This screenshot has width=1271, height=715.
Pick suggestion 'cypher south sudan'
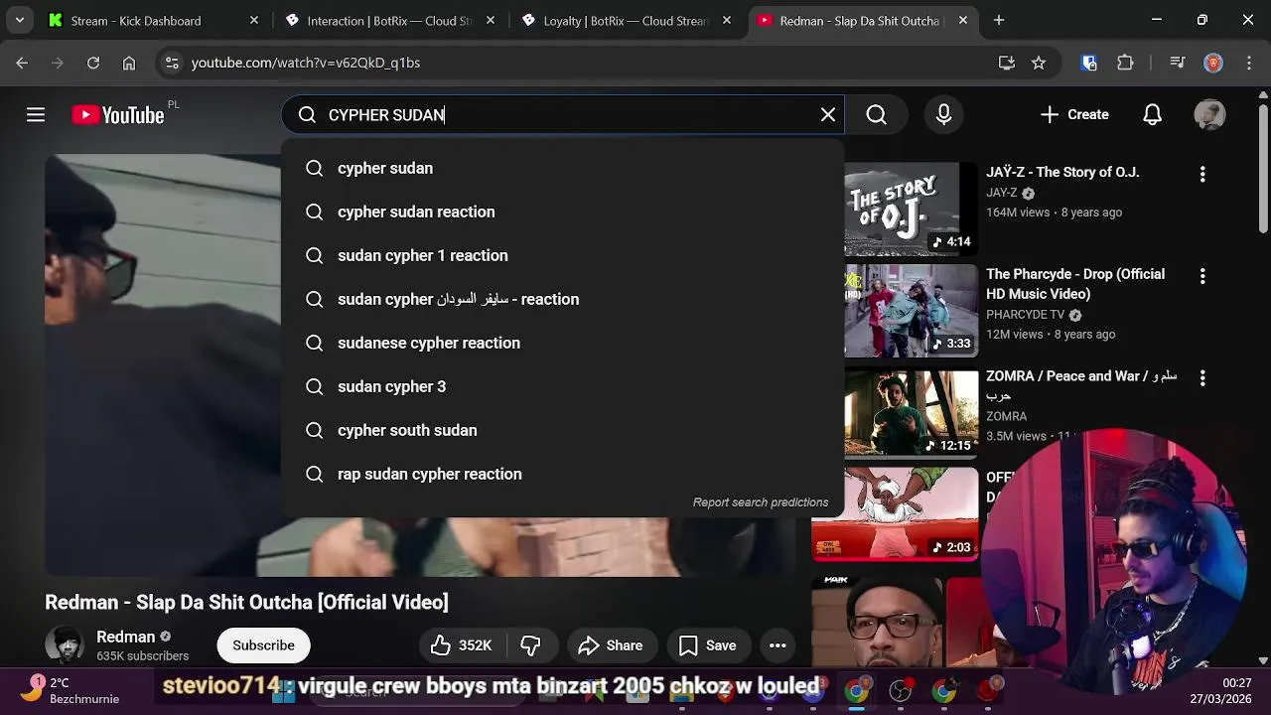tap(562, 430)
